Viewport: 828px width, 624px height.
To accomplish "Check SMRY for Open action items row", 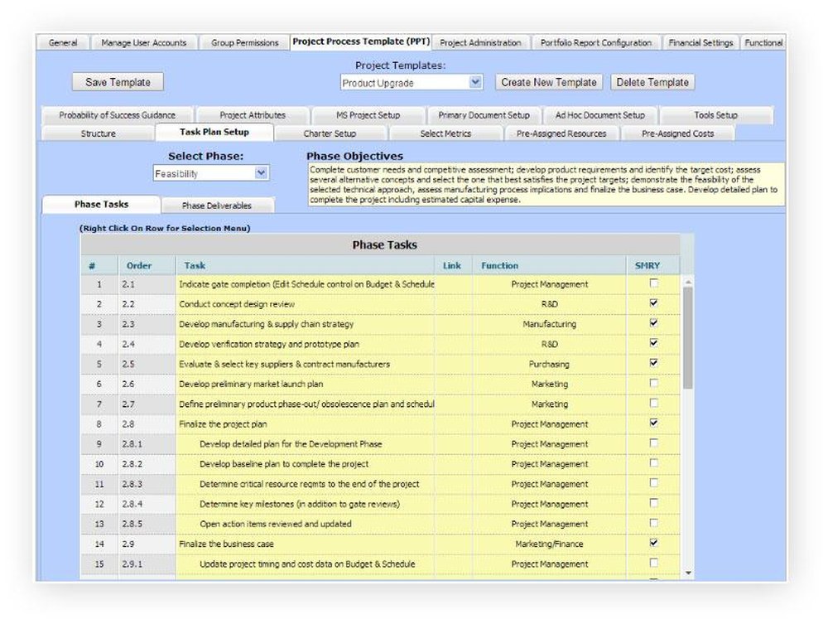I will tap(654, 523).
